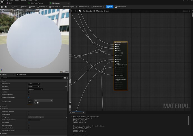Open the Hierarchy dropdown in toolbar

42,7
